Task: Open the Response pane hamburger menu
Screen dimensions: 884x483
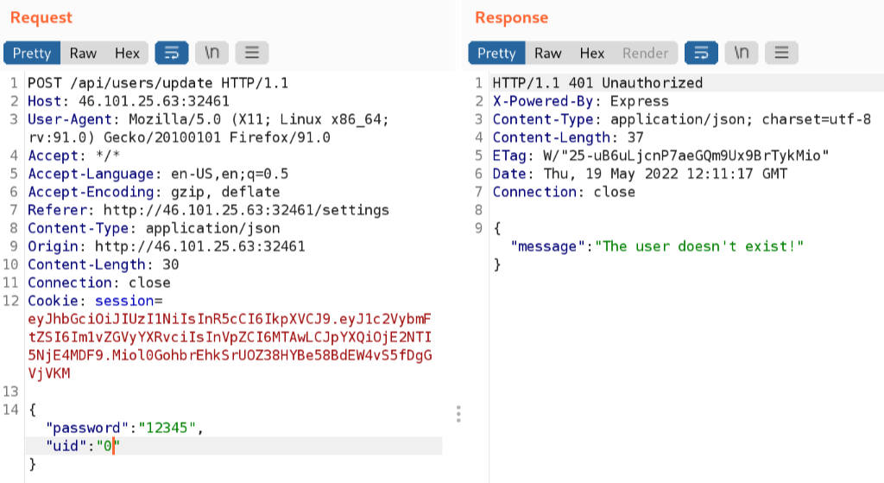Action: pos(781,53)
